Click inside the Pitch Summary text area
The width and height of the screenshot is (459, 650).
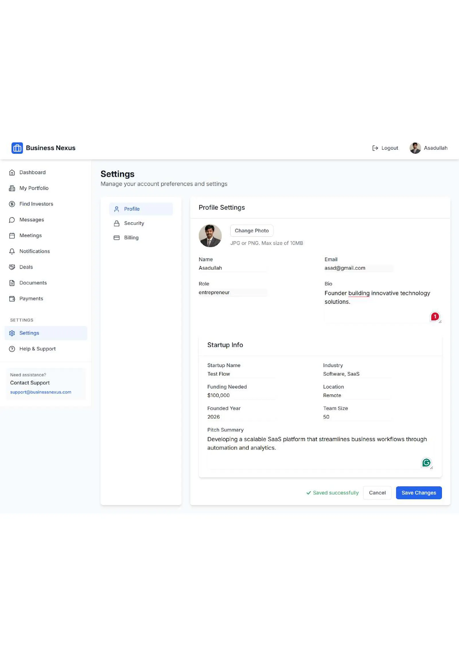point(320,452)
